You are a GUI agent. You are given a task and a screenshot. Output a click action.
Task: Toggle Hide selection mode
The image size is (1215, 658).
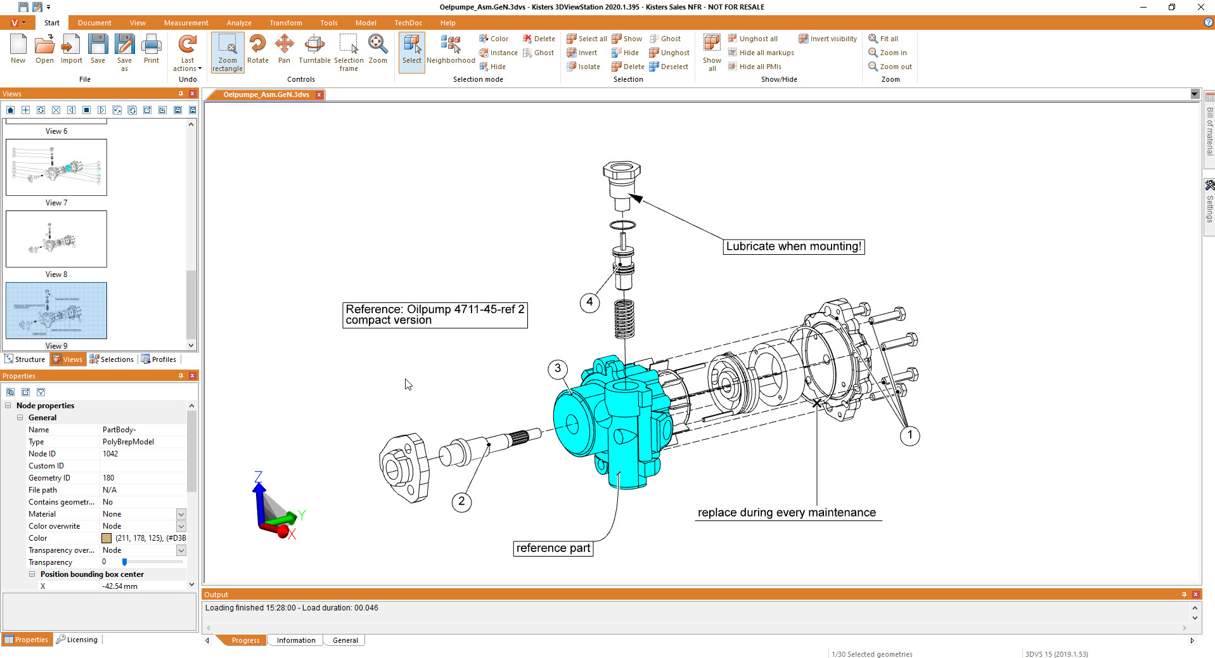tap(492, 67)
